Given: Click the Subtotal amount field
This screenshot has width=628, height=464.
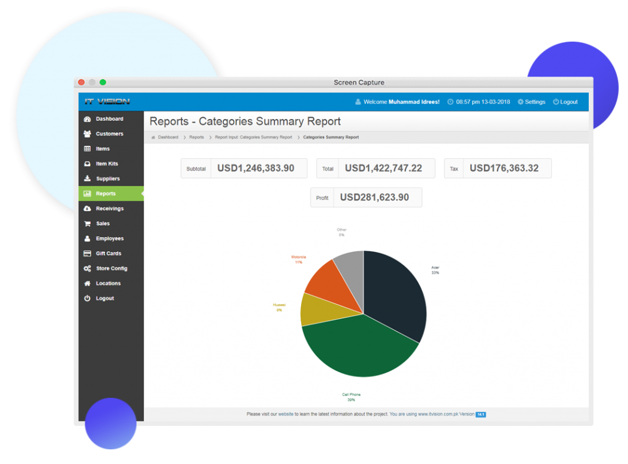Looking at the screenshot, I should [258, 168].
